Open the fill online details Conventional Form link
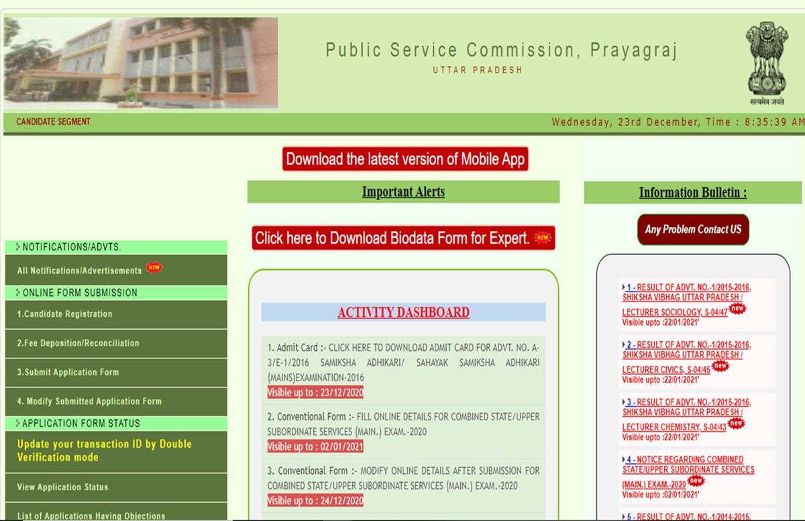 pyautogui.click(x=402, y=424)
